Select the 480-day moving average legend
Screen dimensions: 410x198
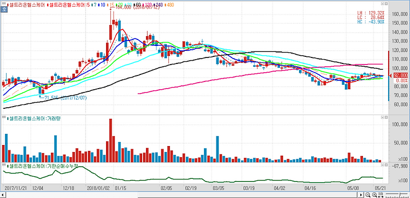tap(169, 5)
